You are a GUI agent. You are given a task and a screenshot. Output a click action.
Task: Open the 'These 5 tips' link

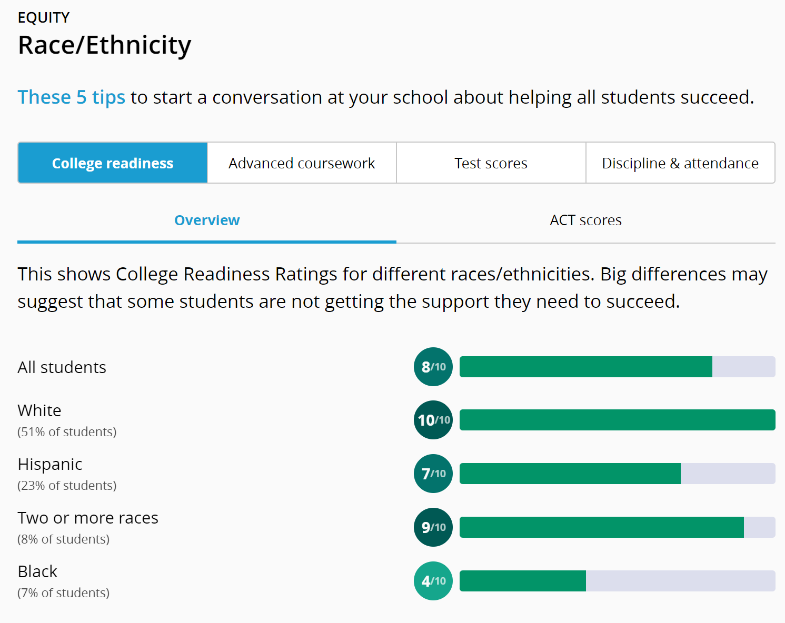72,97
